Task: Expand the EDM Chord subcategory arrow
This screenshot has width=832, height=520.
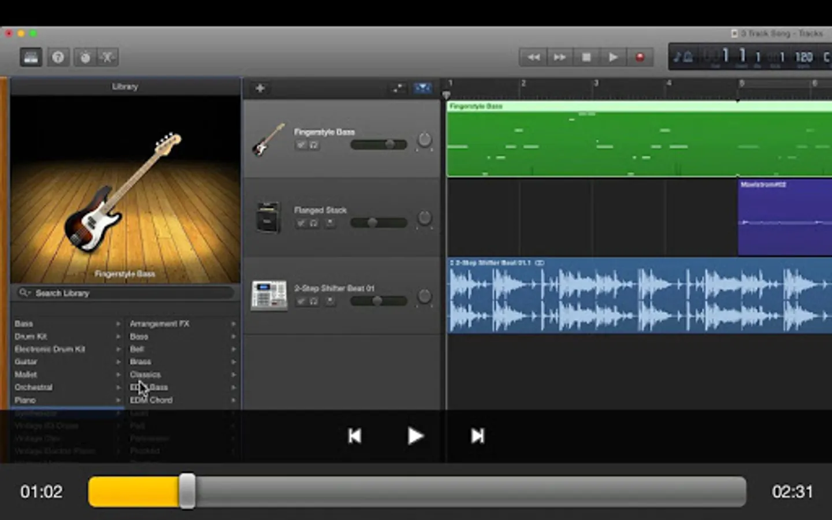Action: (x=233, y=400)
